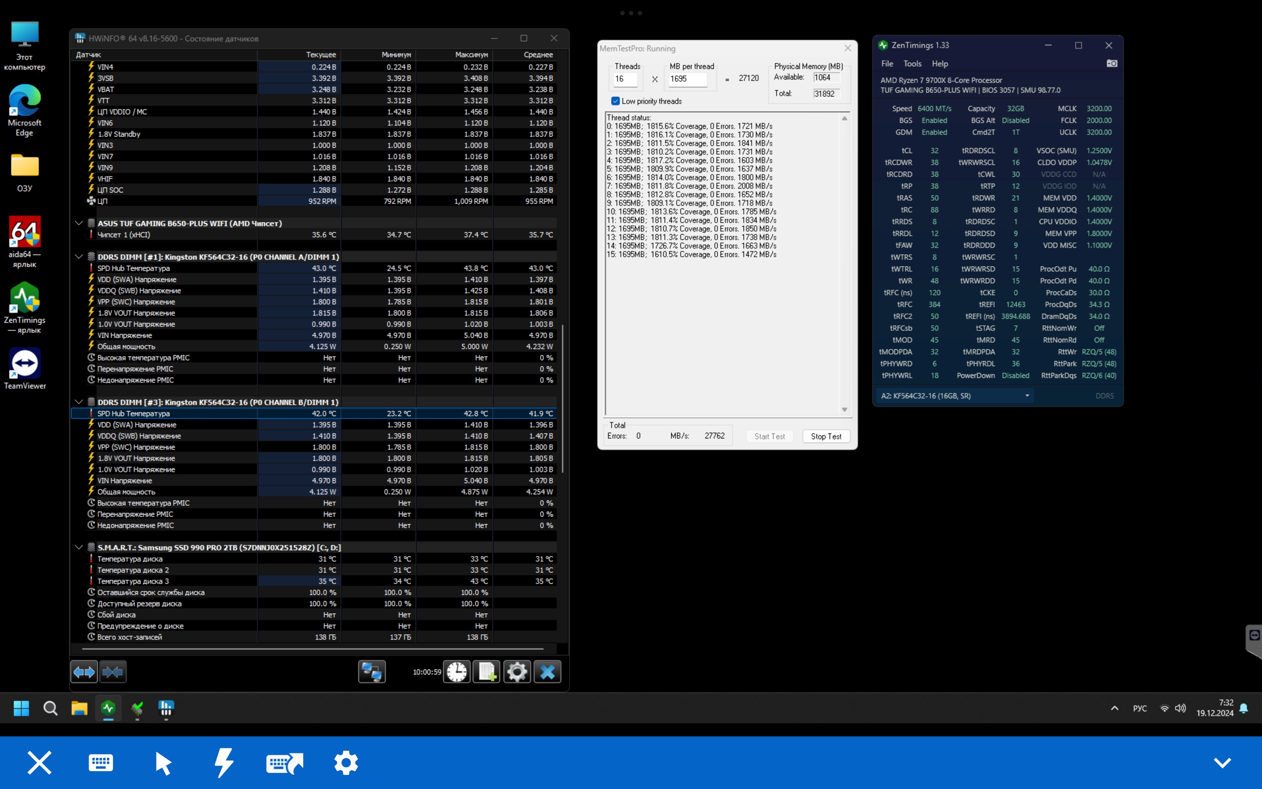Collapse ASUS TUF GAMING B650-PLUS sensor group
The height and width of the screenshot is (789, 1262).
(x=79, y=224)
